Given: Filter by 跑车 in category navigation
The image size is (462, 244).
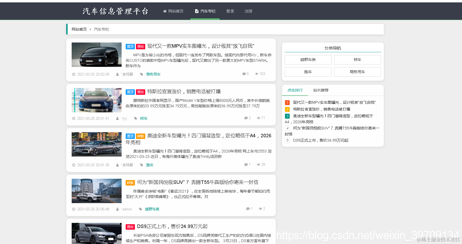Looking at the screenshot, I should tap(308, 72).
